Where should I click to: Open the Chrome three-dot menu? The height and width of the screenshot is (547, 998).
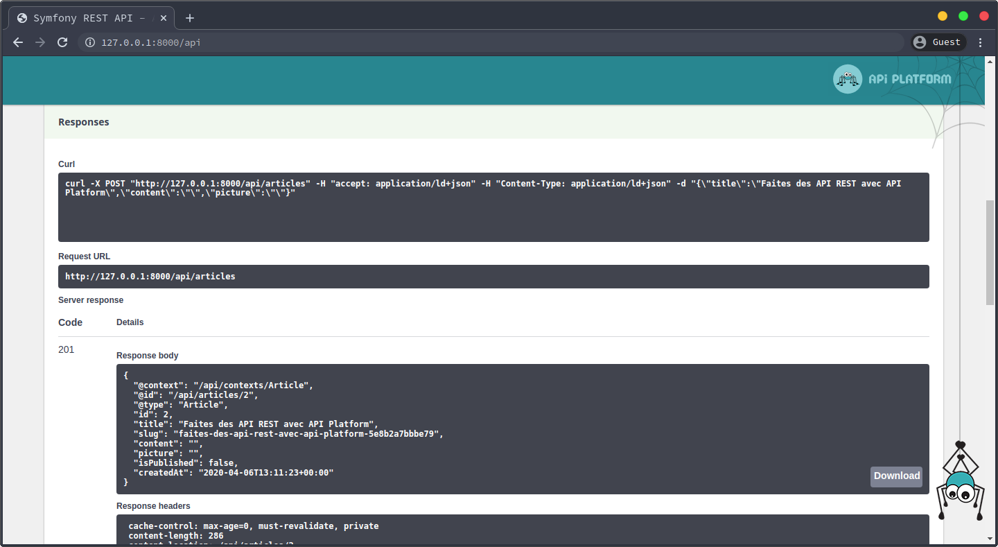tap(980, 42)
